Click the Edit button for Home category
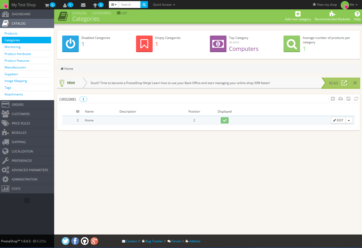The height and width of the screenshot is (248, 362). tap(338, 120)
